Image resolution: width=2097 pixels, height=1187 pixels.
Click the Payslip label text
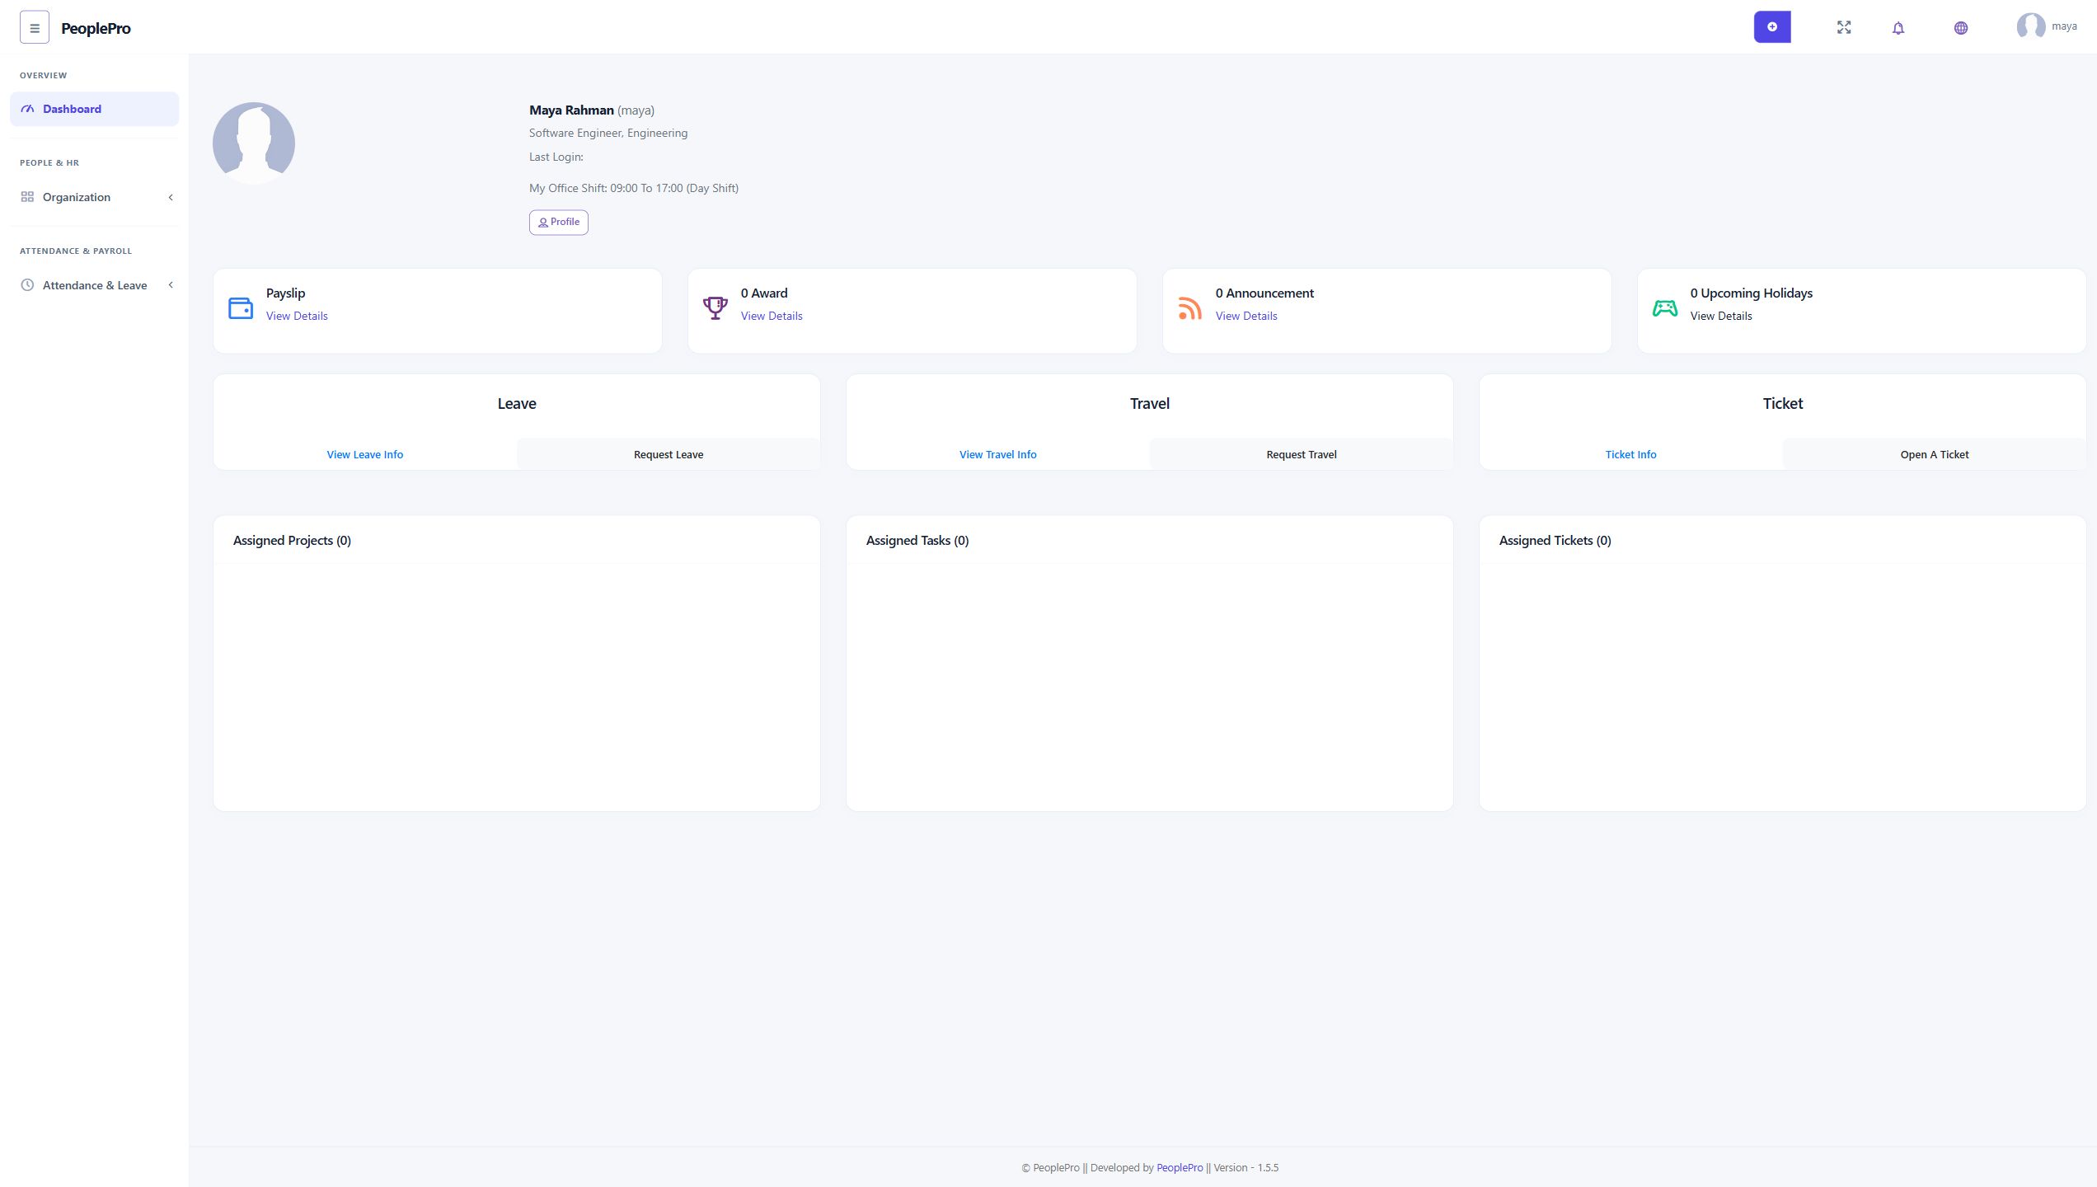[285, 293]
